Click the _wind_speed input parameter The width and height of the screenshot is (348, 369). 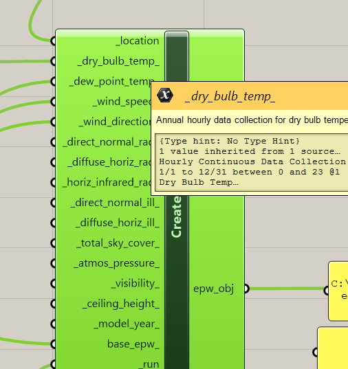pyautogui.click(x=122, y=102)
